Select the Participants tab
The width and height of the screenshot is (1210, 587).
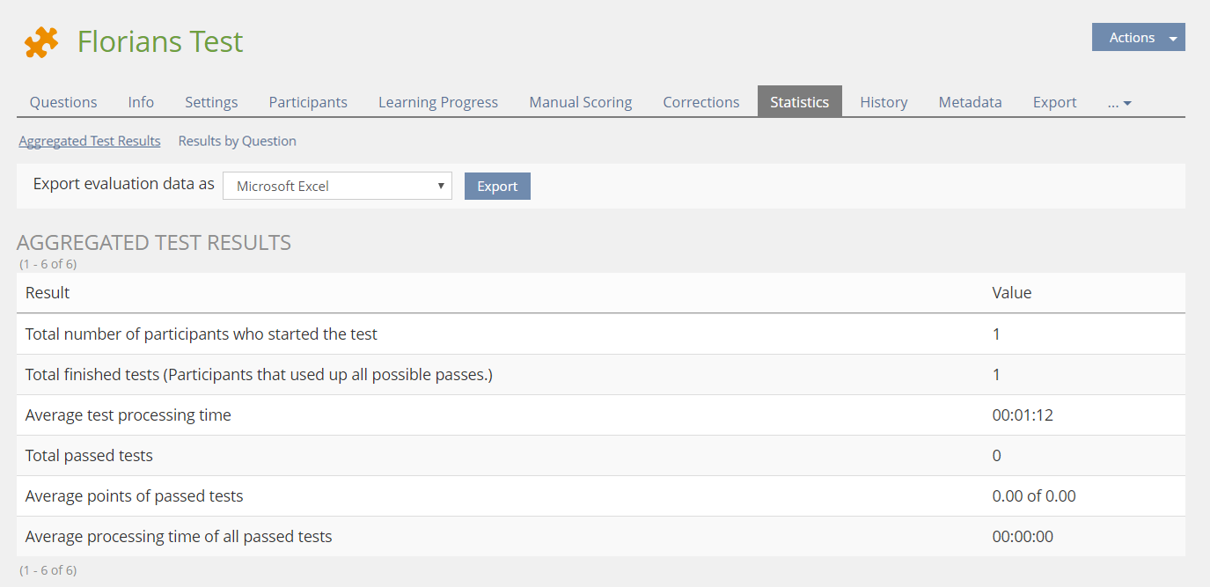(x=308, y=102)
